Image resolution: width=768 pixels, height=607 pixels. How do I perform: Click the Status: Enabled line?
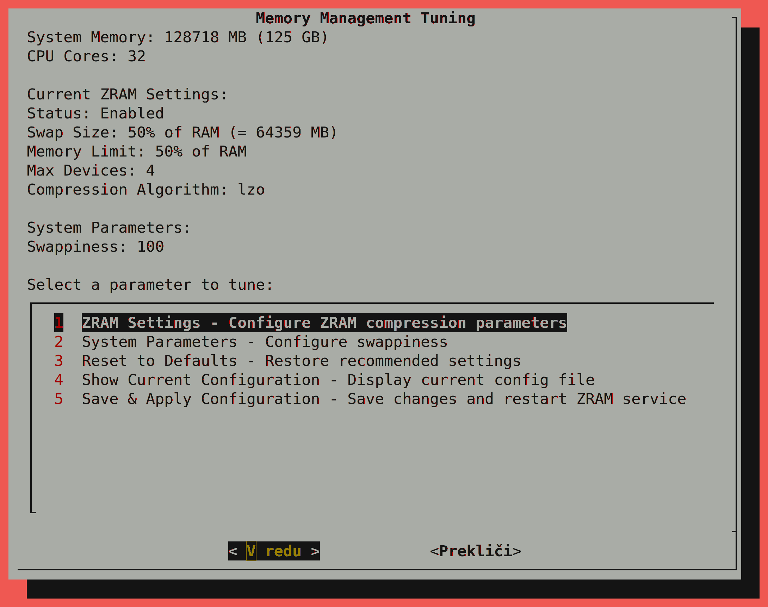pyautogui.click(x=95, y=114)
